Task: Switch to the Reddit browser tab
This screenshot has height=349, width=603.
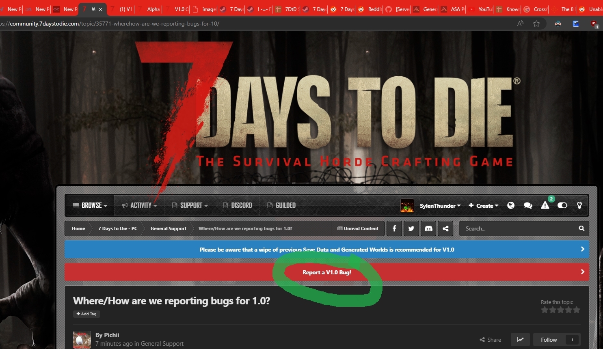Action: pos(370,9)
